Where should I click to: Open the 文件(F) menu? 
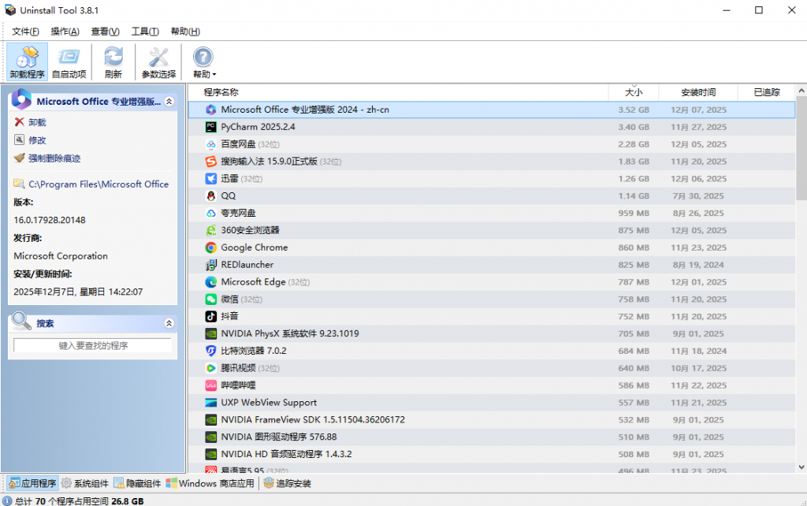(25, 32)
